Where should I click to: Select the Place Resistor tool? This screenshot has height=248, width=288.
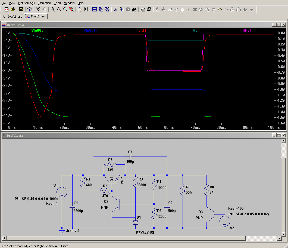pyautogui.click(x=176, y=9)
